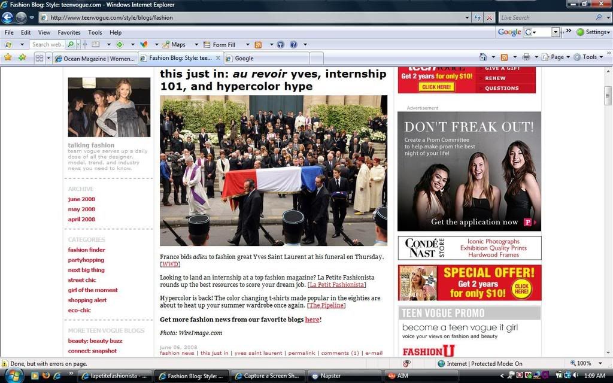
Task: Click the talking fashion runway thumbnail
Action: 109,107
